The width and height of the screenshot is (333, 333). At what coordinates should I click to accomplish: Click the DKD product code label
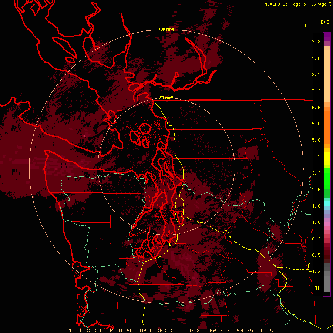coord(325,22)
